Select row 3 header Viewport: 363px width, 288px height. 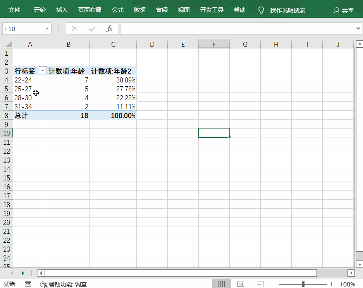(x=7, y=71)
